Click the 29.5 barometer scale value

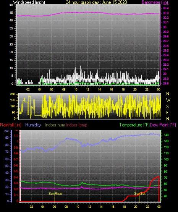point(166,50)
